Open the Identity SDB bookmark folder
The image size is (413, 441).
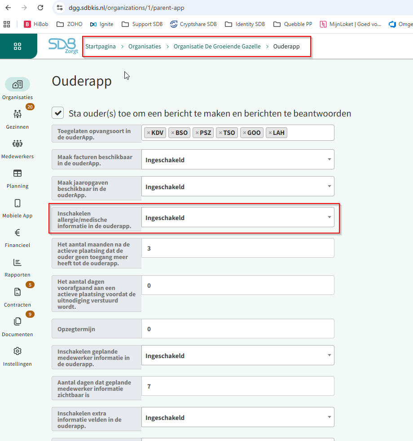(x=245, y=24)
